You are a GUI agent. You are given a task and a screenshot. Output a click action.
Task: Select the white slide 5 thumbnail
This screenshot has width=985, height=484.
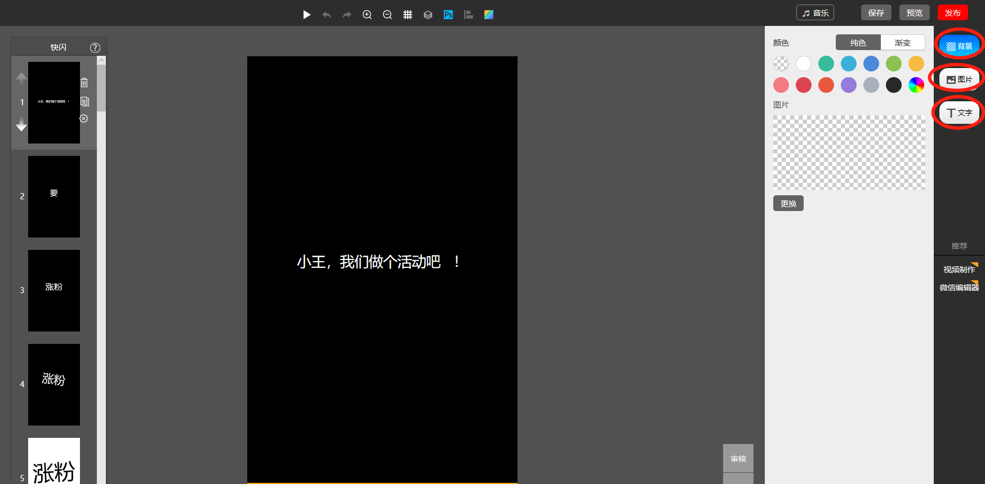pos(54,461)
